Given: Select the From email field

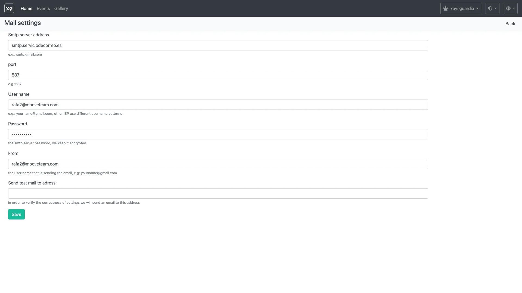Looking at the screenshot, I should coord(217,164).
